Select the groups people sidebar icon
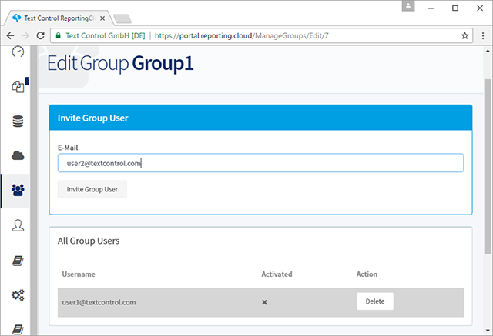 tap(18, 190)
